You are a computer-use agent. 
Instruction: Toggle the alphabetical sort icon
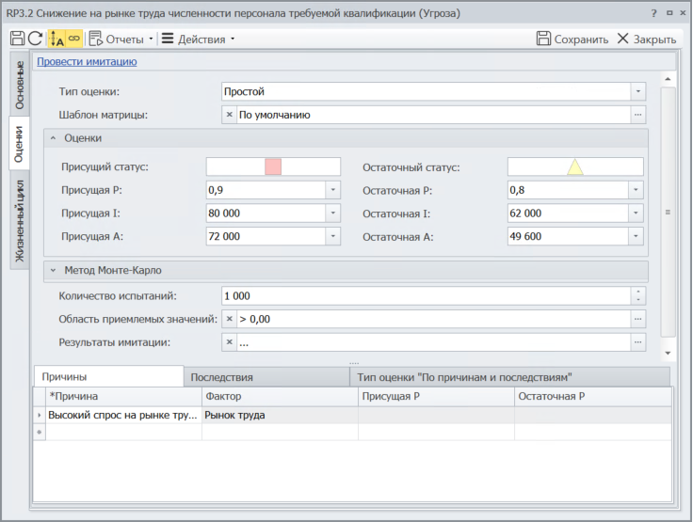coord(56,39)
